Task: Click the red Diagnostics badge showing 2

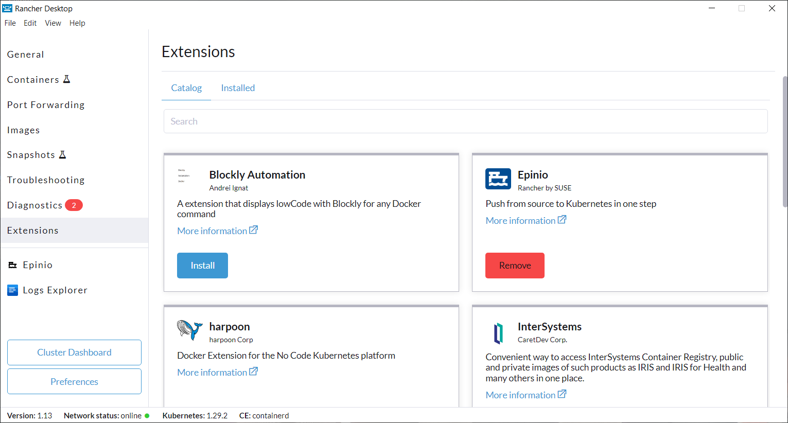Action: (74, 205)
